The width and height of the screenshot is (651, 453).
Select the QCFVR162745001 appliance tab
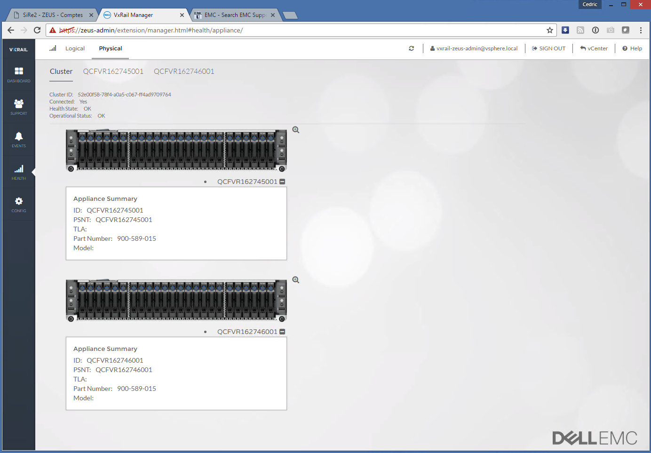tap(113, 72)
